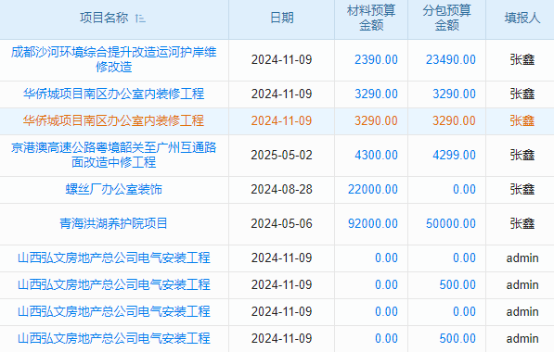Click the 50000.00 subcontract budget value
The width and height of the screenshot is (554, 352).
pyautogui.click(x=451, y=223)
